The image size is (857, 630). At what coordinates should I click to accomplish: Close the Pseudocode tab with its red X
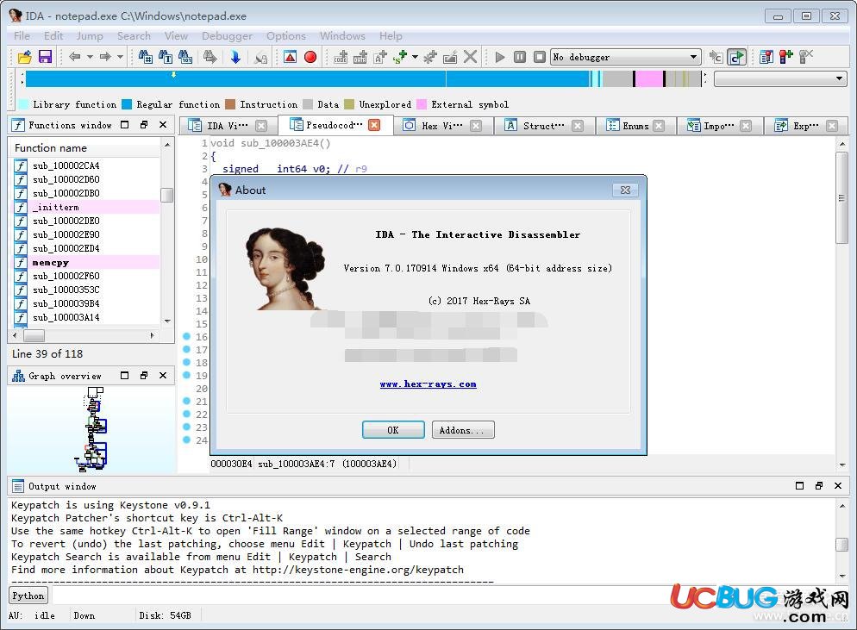[374, 125]
